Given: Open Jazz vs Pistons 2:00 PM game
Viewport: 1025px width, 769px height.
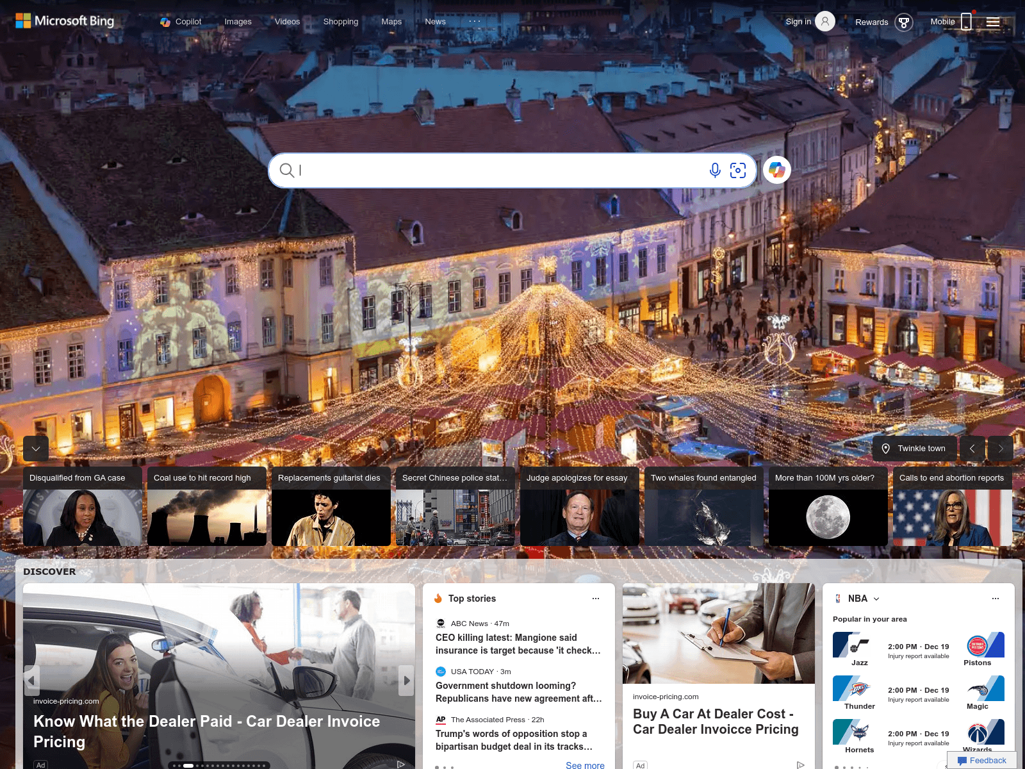Looking at the screenshot, I should point(919,650).
